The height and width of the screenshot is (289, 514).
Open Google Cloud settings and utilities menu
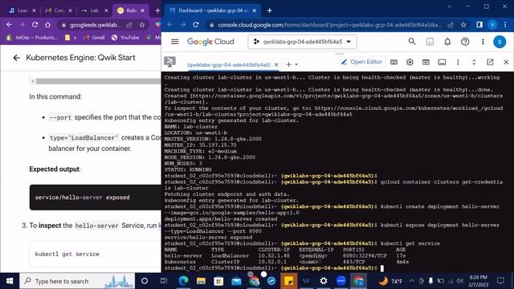point(483,42)
